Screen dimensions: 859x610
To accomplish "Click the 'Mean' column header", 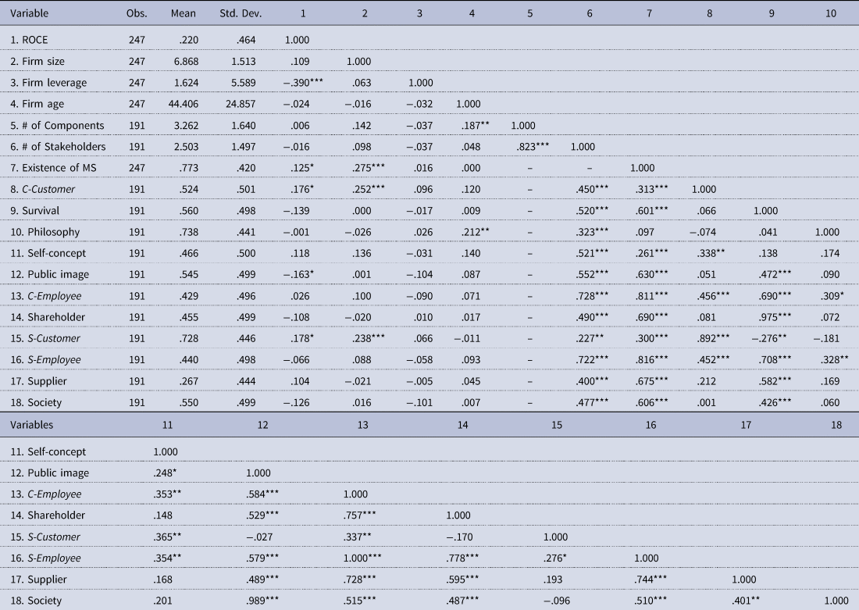I will click(184, 14).
